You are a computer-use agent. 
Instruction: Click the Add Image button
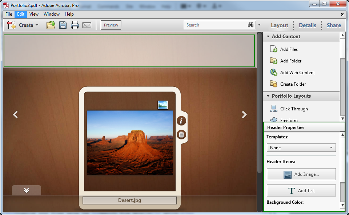[x=301, y=174]
